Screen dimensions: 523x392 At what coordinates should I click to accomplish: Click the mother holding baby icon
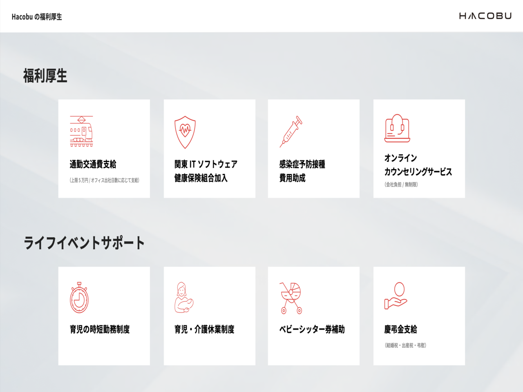184,298
